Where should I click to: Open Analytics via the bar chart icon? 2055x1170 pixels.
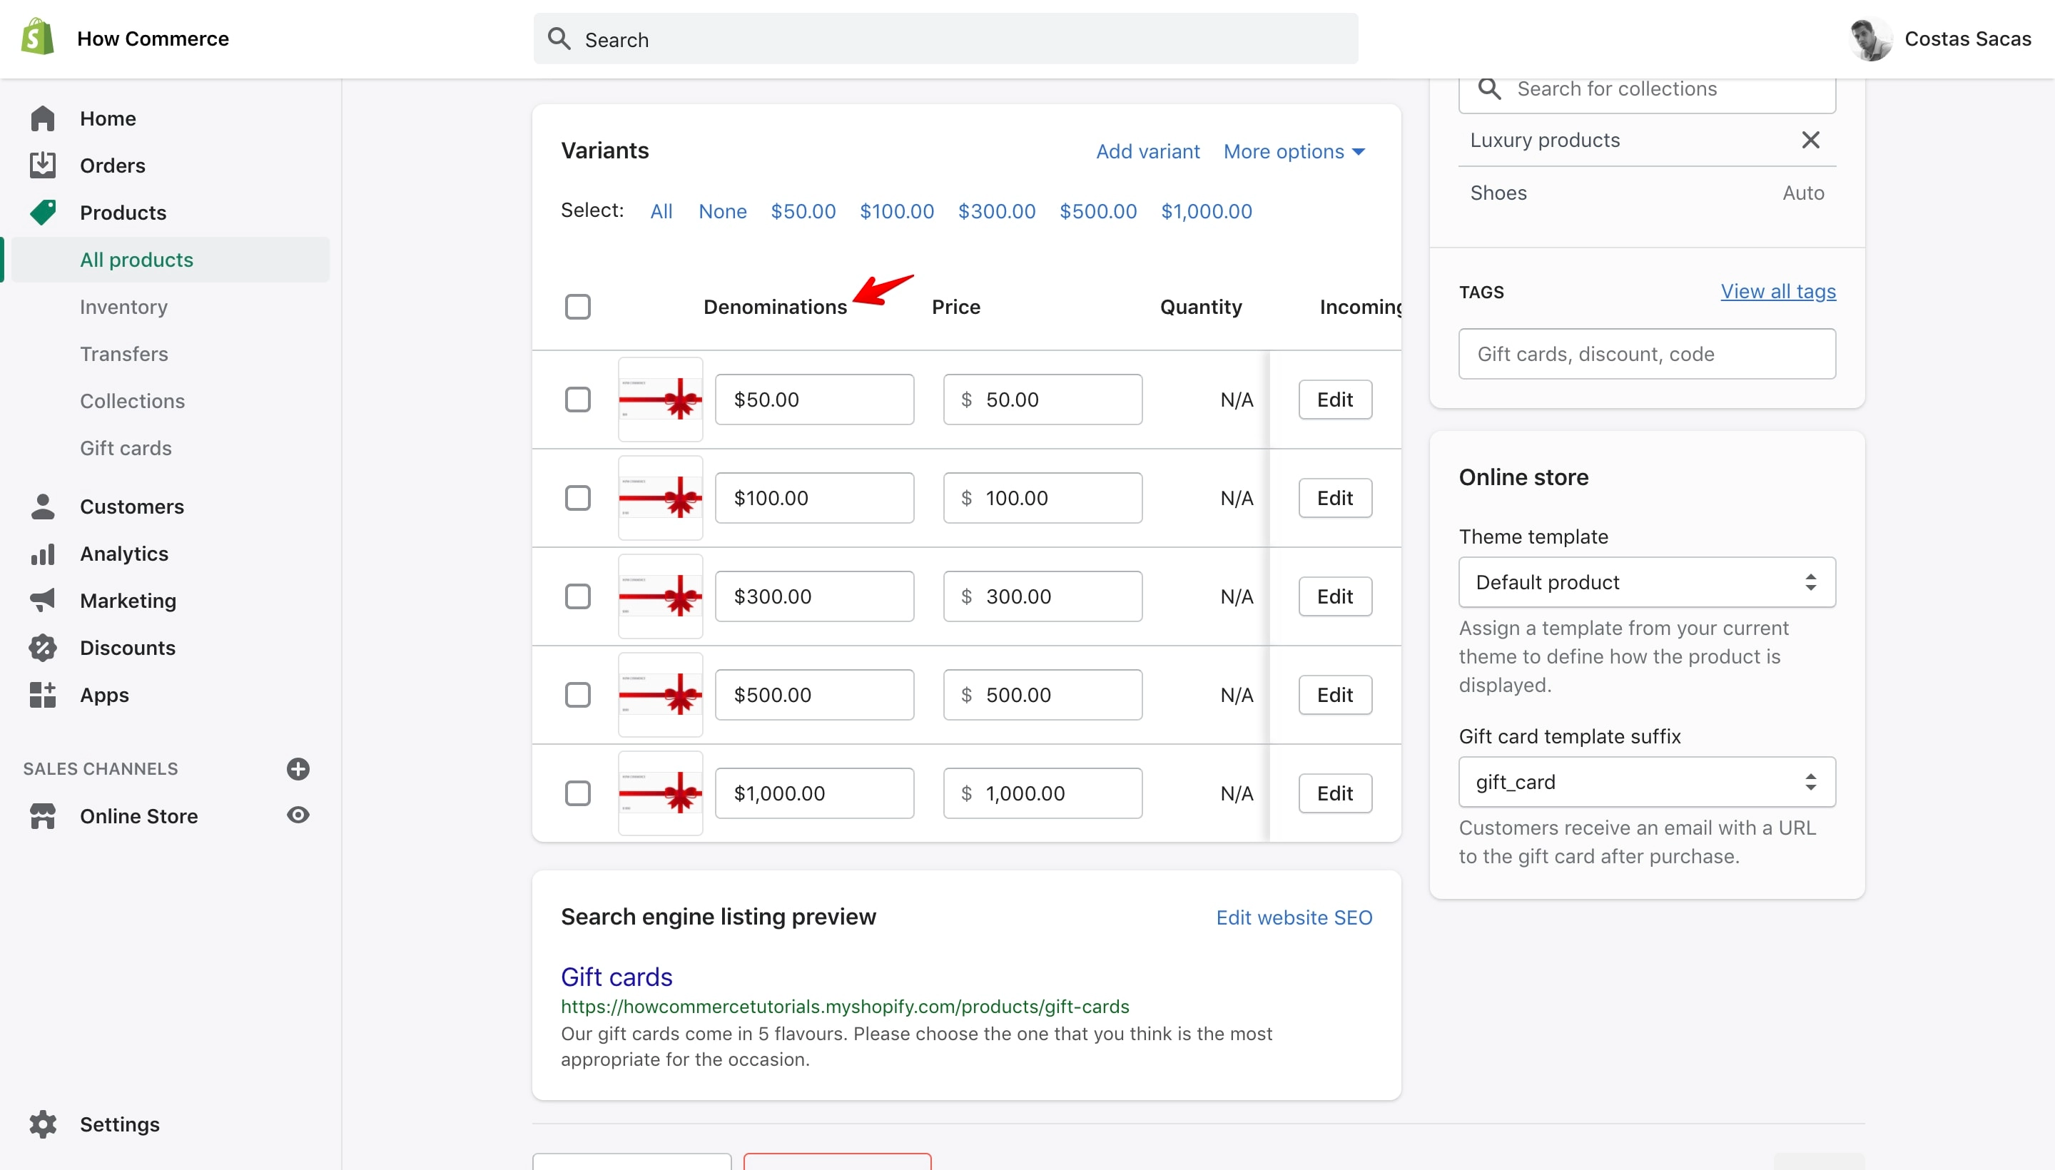click(x=43, y=554)
